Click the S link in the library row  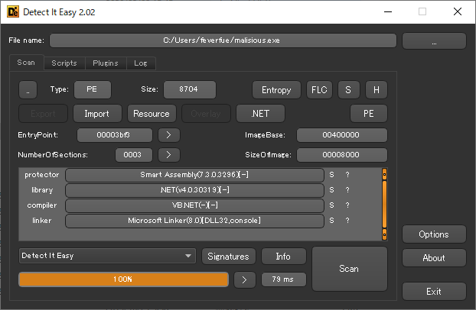(x=332, y=190)
